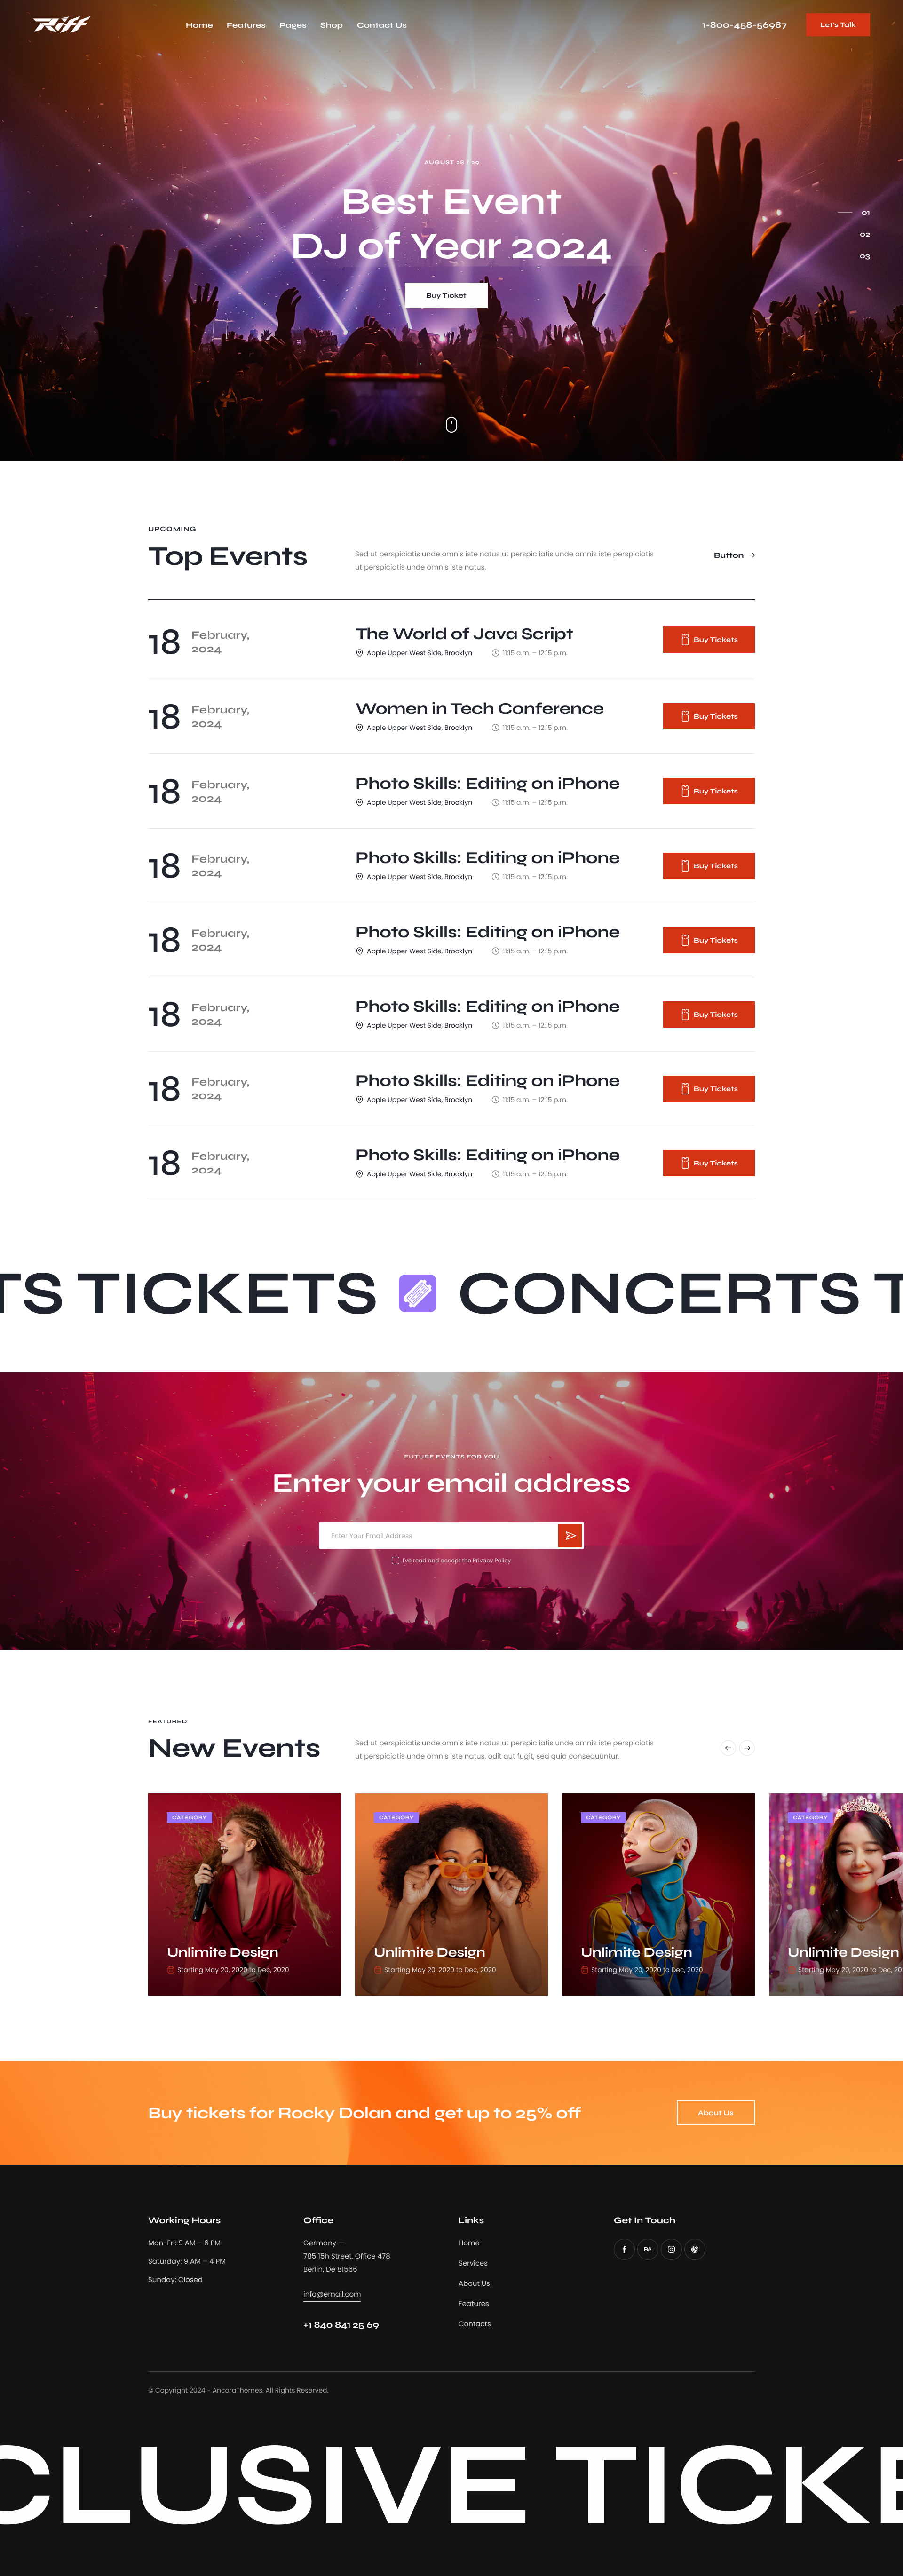Click the Enter Your Email Address field
Viewport: 903px width, 2576px height.
pyautogui.click(x=438, y=1535)
